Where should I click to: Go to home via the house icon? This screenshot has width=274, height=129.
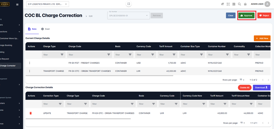tap(245, 4)
